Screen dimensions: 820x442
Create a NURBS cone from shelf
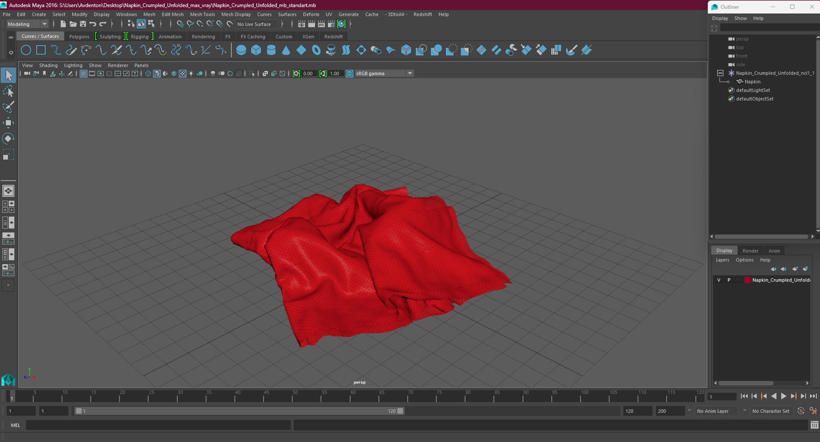(286, 50)
